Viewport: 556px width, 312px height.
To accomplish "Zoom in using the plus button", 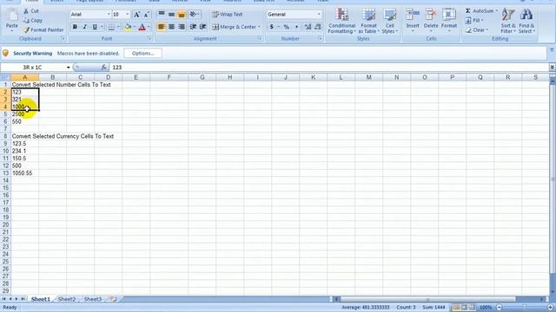I will pos(550,308).
